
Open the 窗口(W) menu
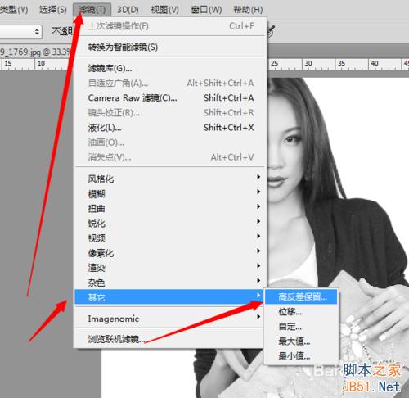click(x=206, y=10)
